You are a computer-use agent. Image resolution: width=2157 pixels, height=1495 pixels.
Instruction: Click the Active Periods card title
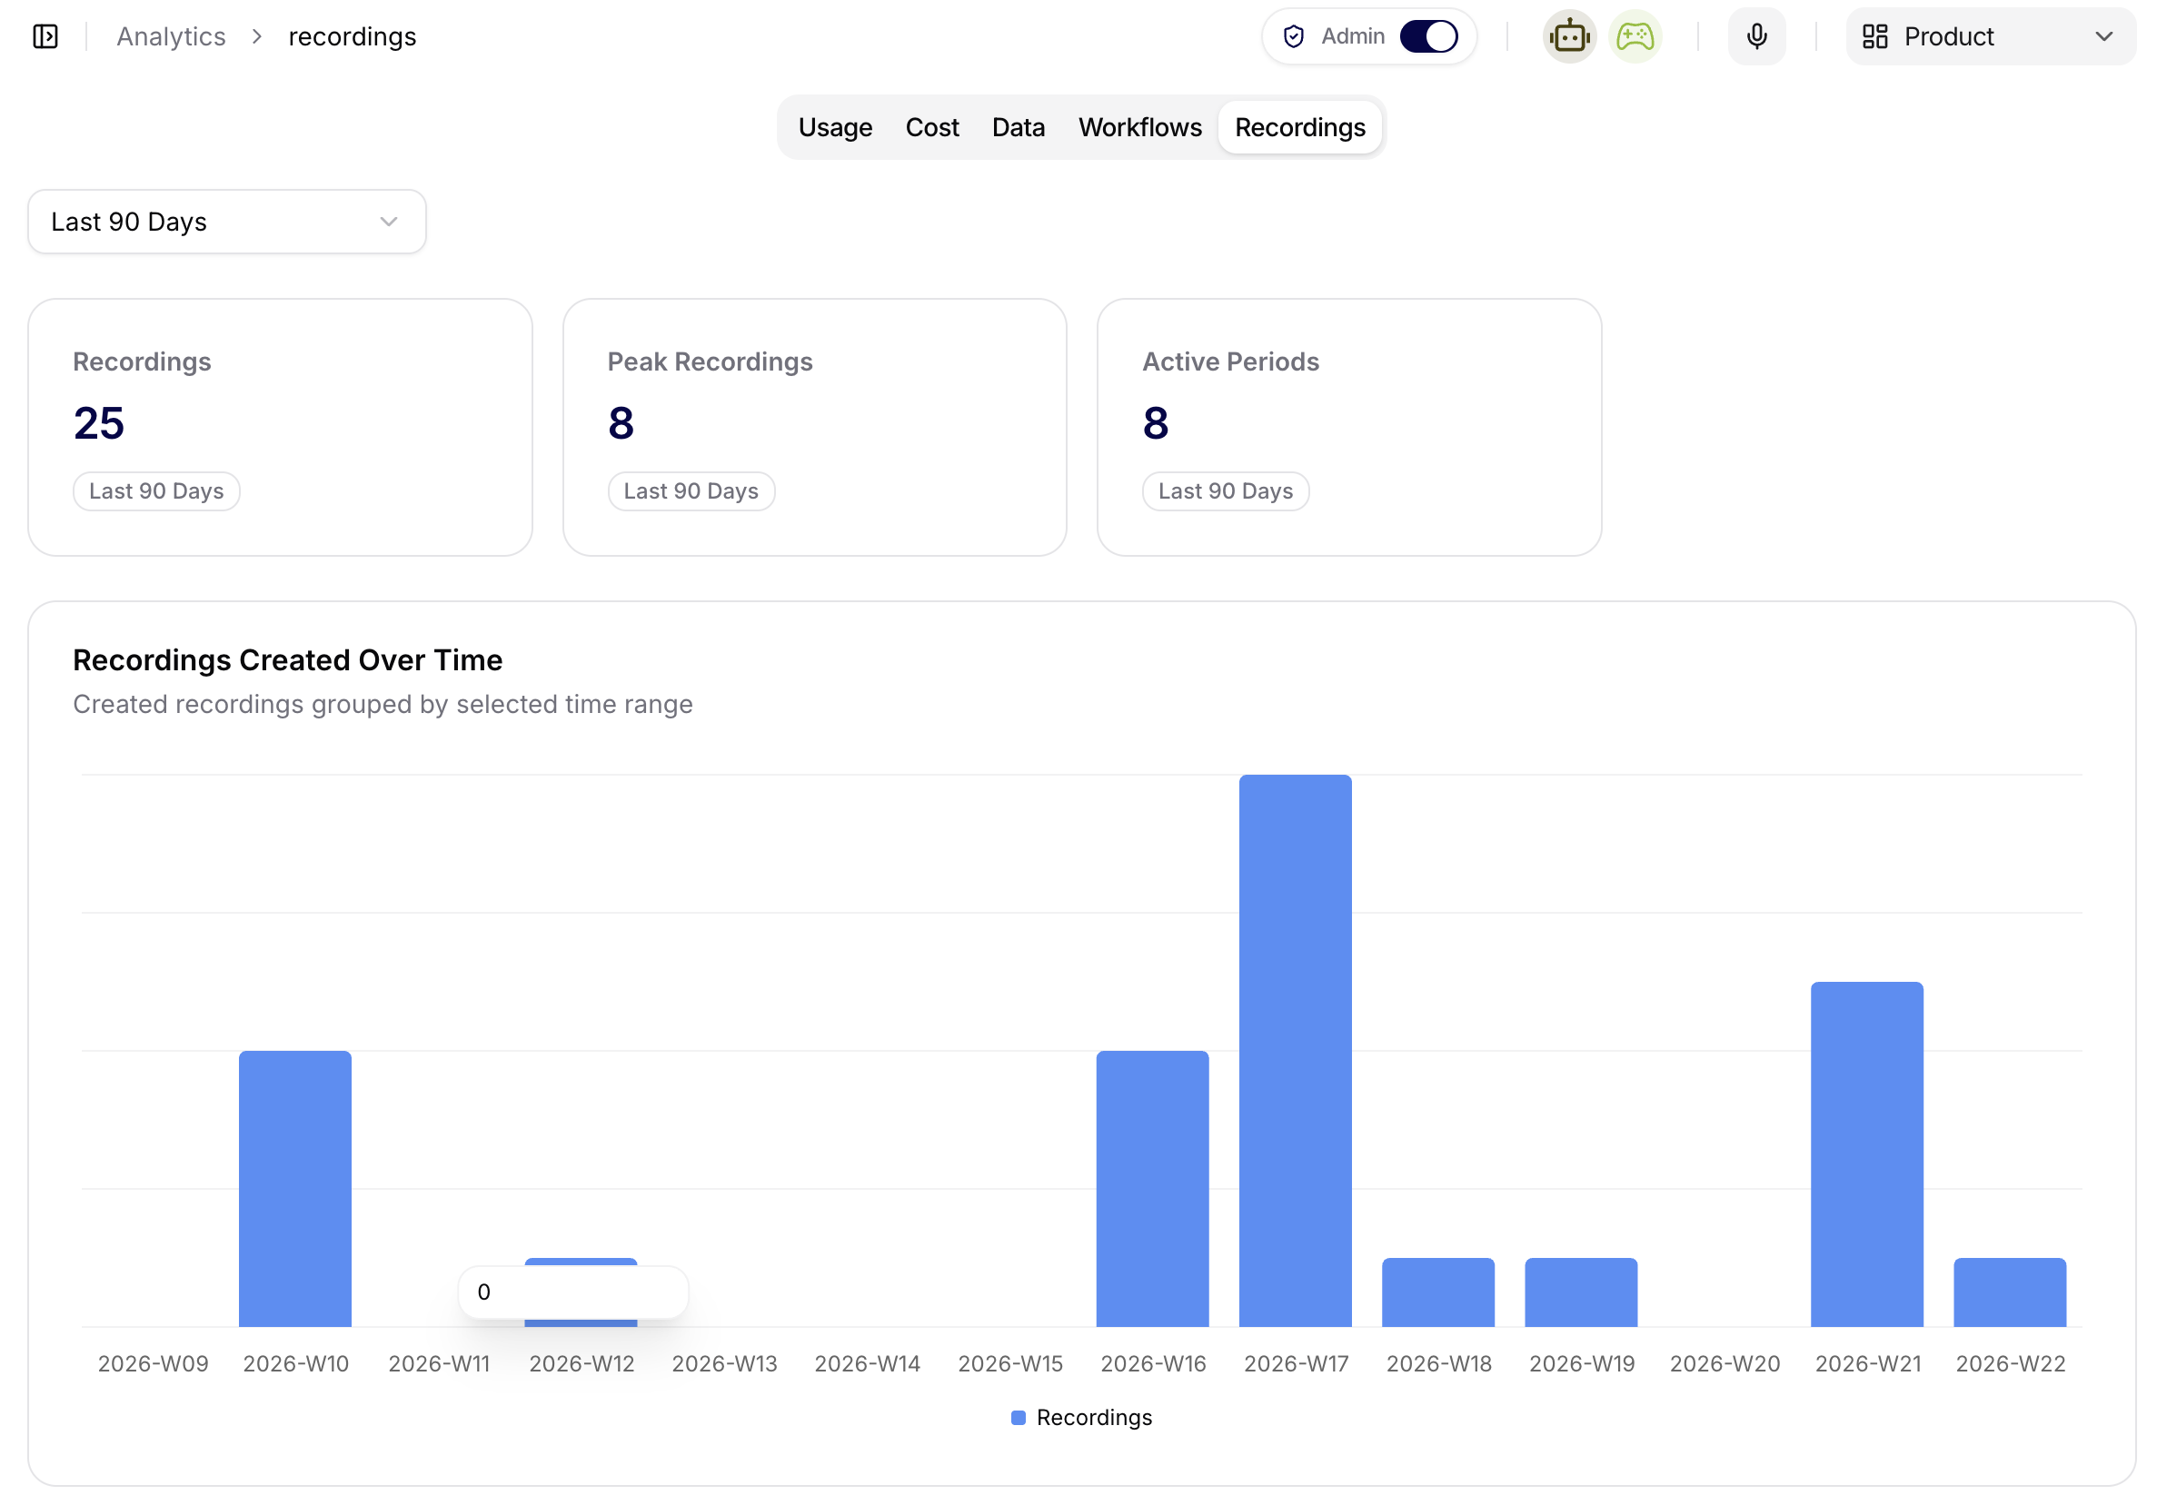(1230, 361)
